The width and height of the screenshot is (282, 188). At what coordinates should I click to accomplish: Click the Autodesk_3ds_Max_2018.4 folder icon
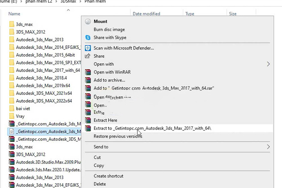[x=12, y=78]
